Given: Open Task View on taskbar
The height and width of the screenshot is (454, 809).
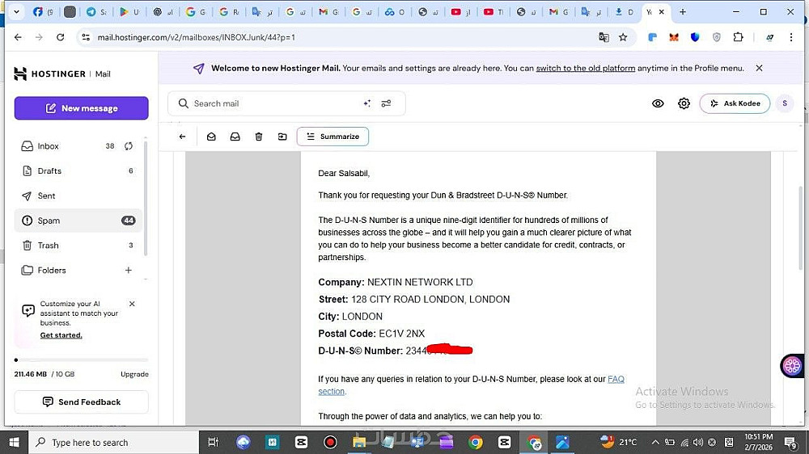Looking at the screenshot, I should pyautogui.click(x=213, y=442).
